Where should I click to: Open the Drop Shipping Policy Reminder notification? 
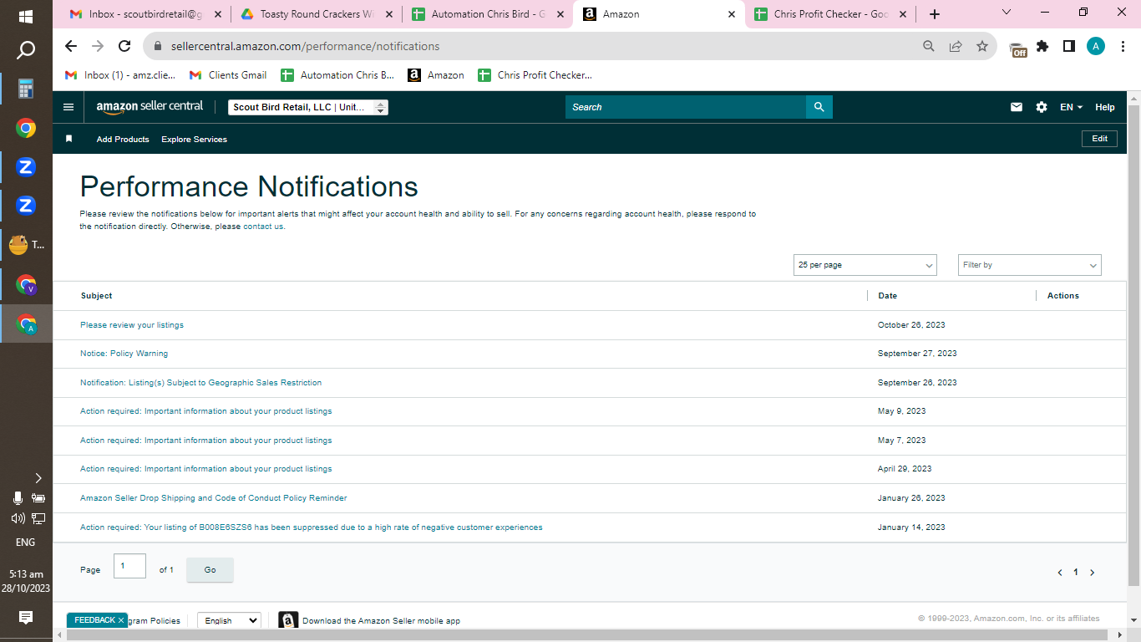pyautogui.click(x=213, y=498)
